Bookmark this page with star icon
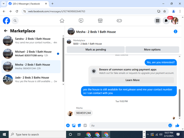The width and height of the screenshot is (184, 138). point(164,11)
